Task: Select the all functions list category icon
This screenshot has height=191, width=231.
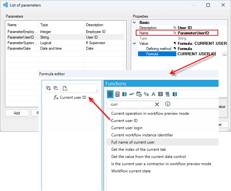Action: pyautogui.click(x=110, y=94)
